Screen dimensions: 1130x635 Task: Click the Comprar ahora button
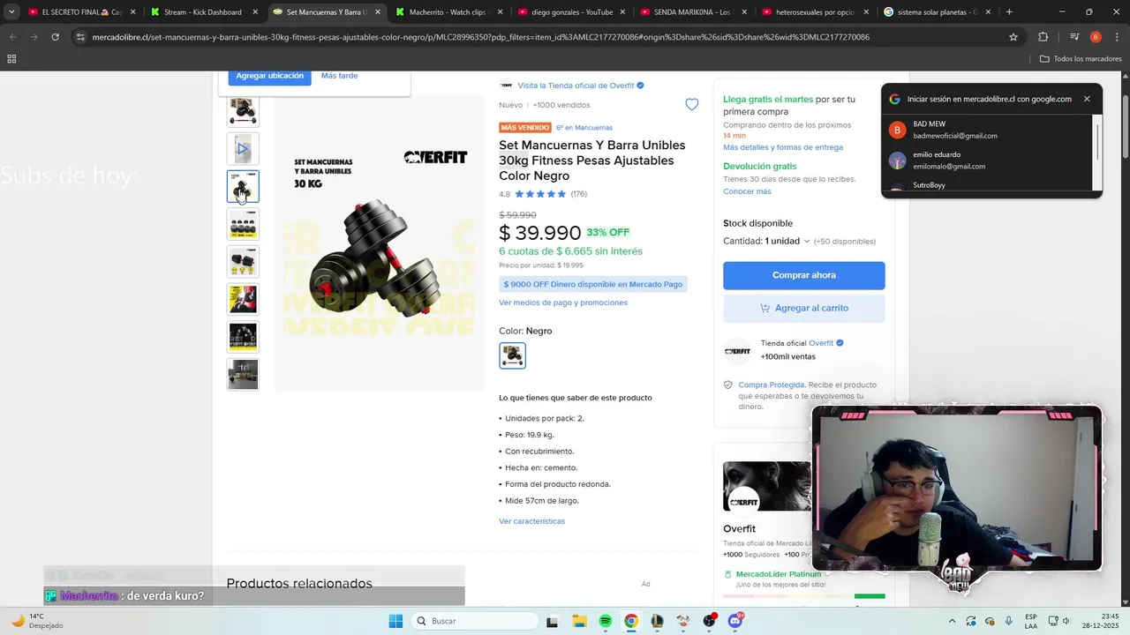point(803,275)
